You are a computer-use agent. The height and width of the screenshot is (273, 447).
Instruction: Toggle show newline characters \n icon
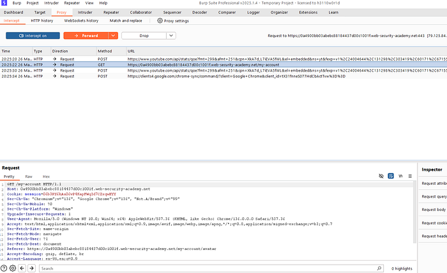tap(400, 176)
